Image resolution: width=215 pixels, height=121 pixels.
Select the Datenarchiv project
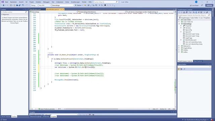[187, 46]
